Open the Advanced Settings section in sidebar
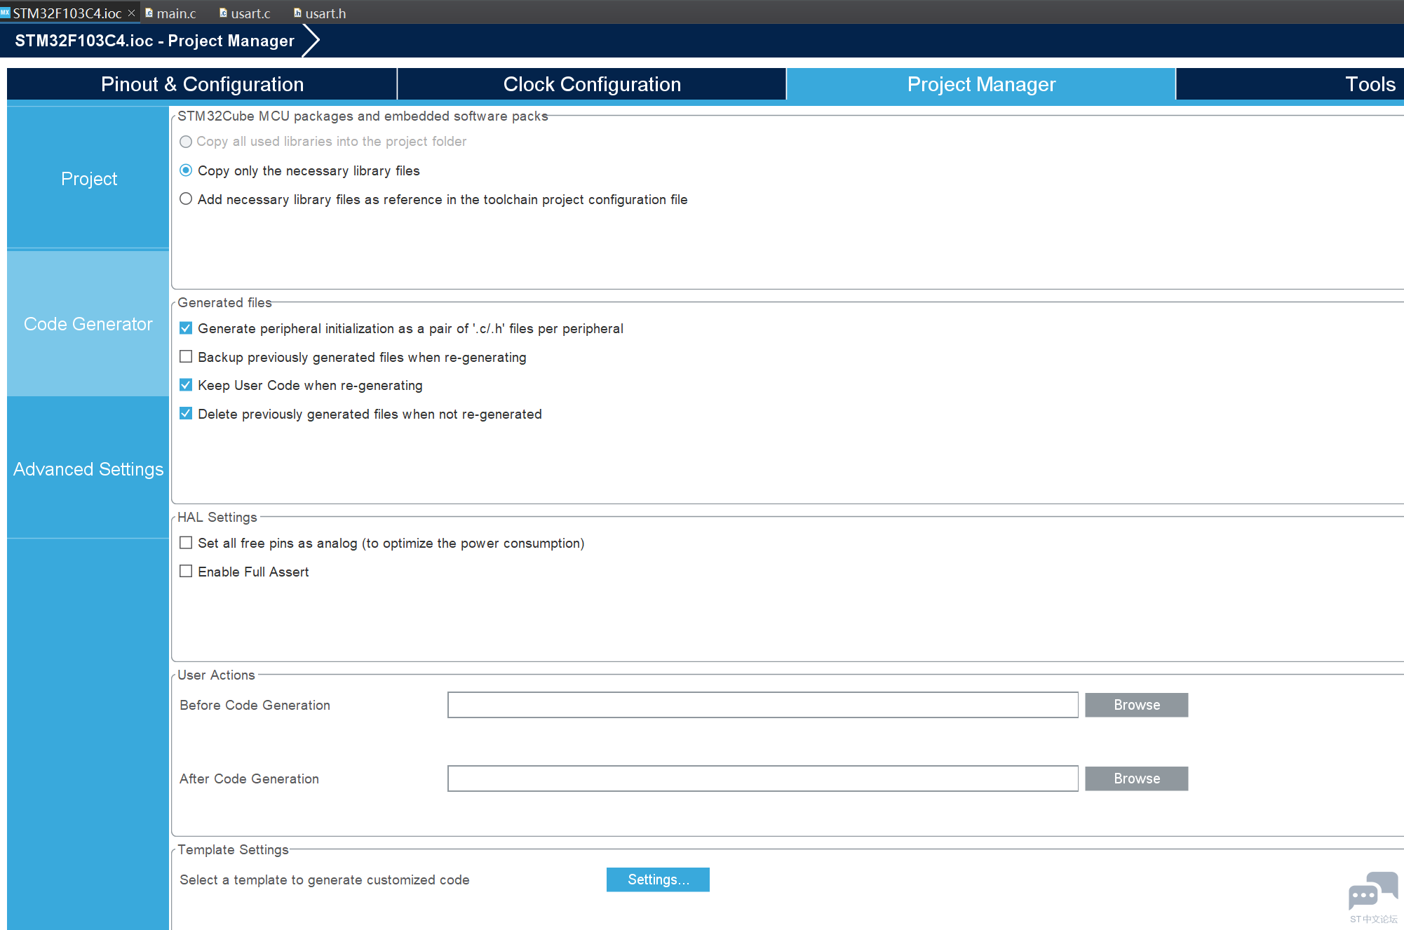The height and width of the screenshot is (930, 1404). tap(88, 469)
